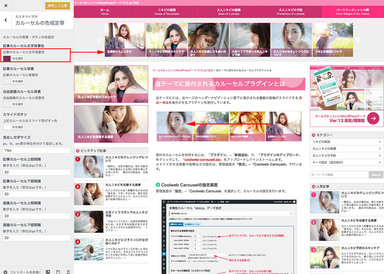The height and width of the screenshot is (274, 384).
Task: Click the 画像カルーセル上部間隔 input field
Action: pyautogui.click(x=37, y=216)
